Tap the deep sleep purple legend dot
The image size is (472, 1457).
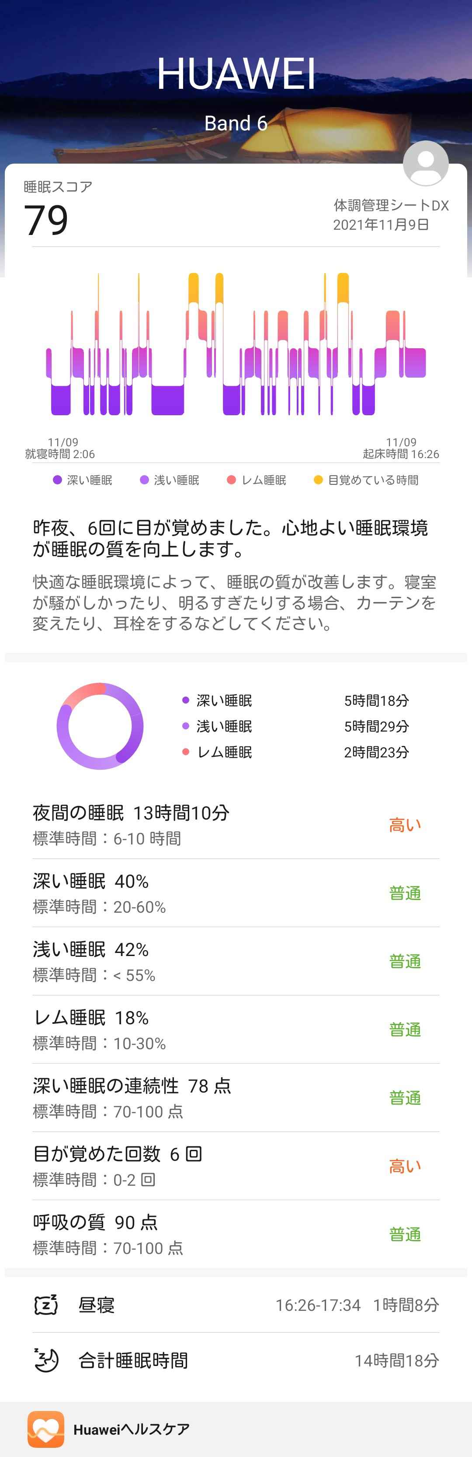pos(57,480)
